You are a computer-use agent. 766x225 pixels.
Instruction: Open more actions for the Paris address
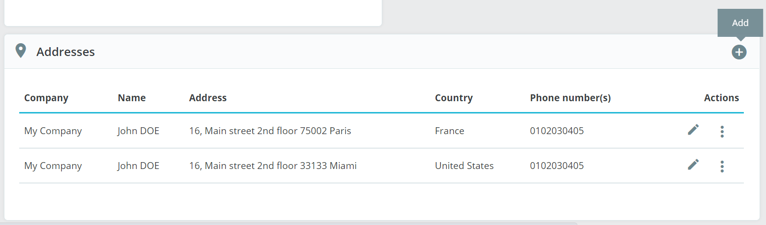pyautogui.click(x=722, y=131)
